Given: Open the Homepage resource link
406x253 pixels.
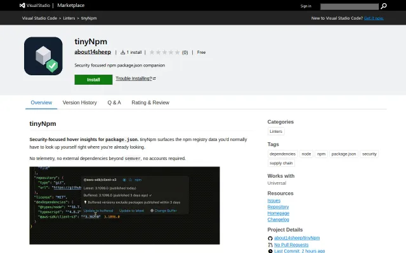Looking at the screenshot, I should pyautogui.click(x=278, y=213).
